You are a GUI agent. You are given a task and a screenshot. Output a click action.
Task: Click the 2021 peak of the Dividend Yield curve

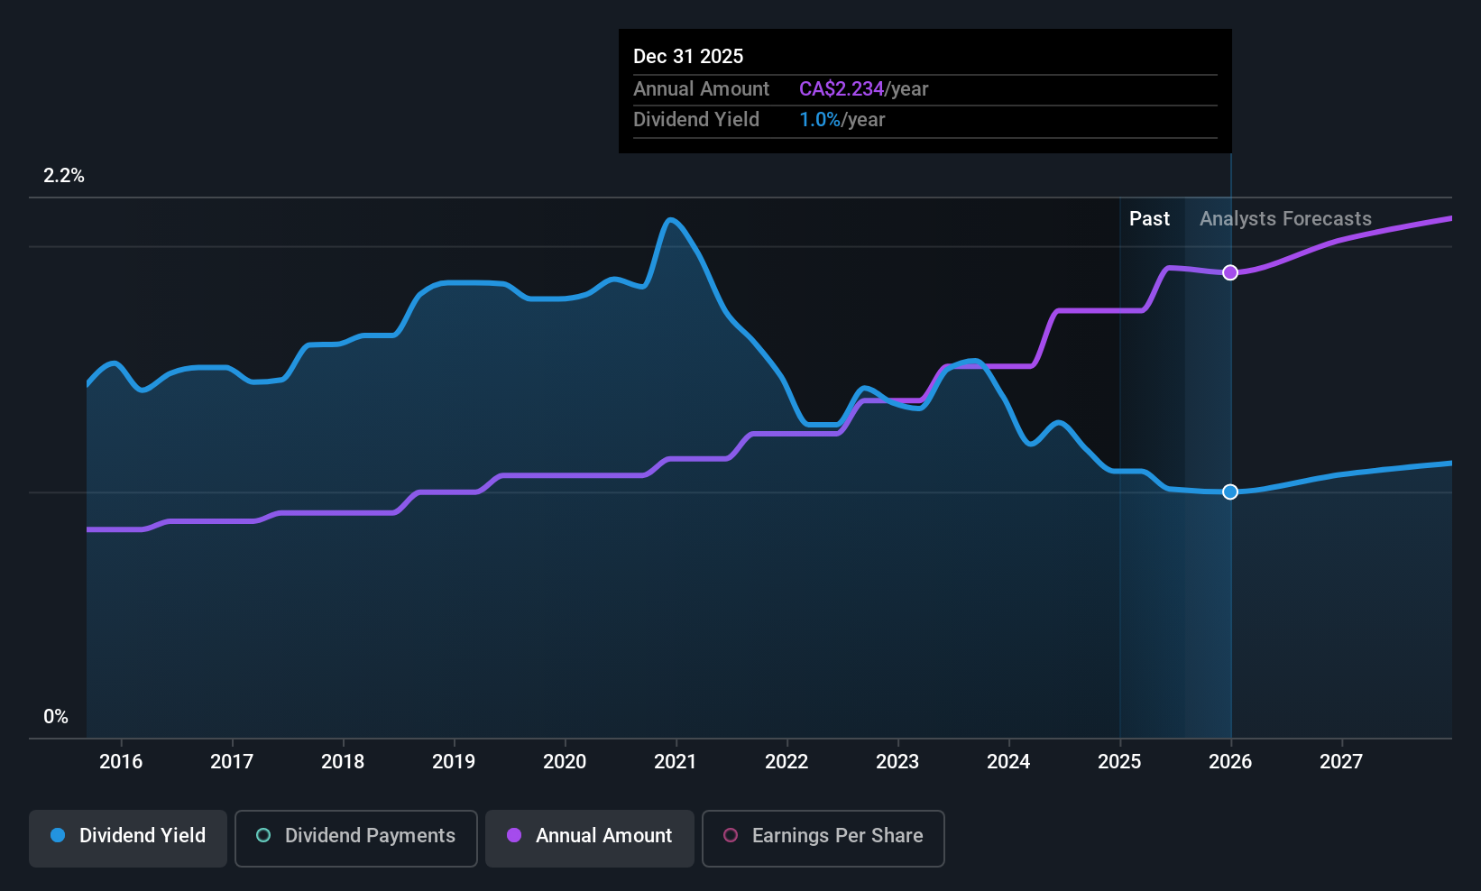(674, 220)
